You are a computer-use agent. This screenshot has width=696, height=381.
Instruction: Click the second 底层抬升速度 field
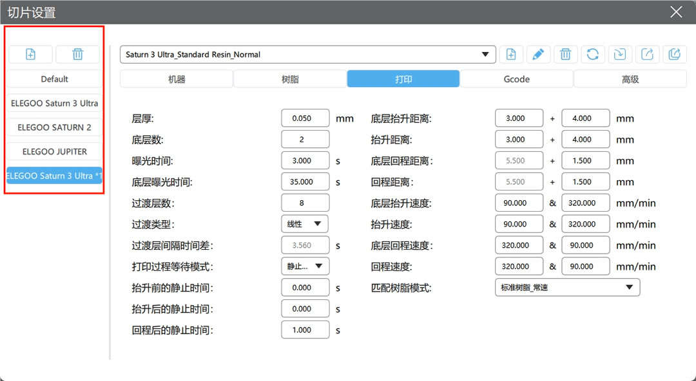click(585, 203)
